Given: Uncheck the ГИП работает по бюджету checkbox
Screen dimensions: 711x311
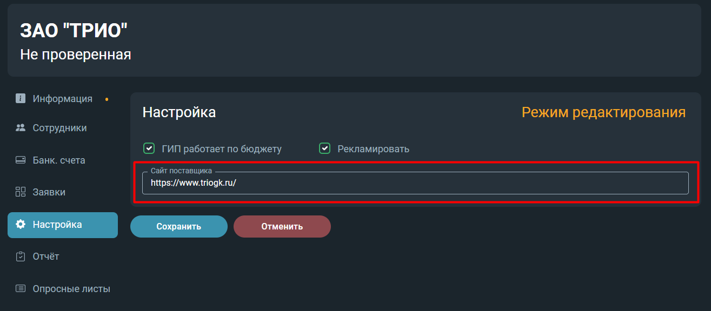Looking at the screenshot, I should pyautogui.click(x=149, y=148).
